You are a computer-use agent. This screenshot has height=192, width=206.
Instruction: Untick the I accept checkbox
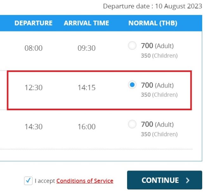click(28, 181)
